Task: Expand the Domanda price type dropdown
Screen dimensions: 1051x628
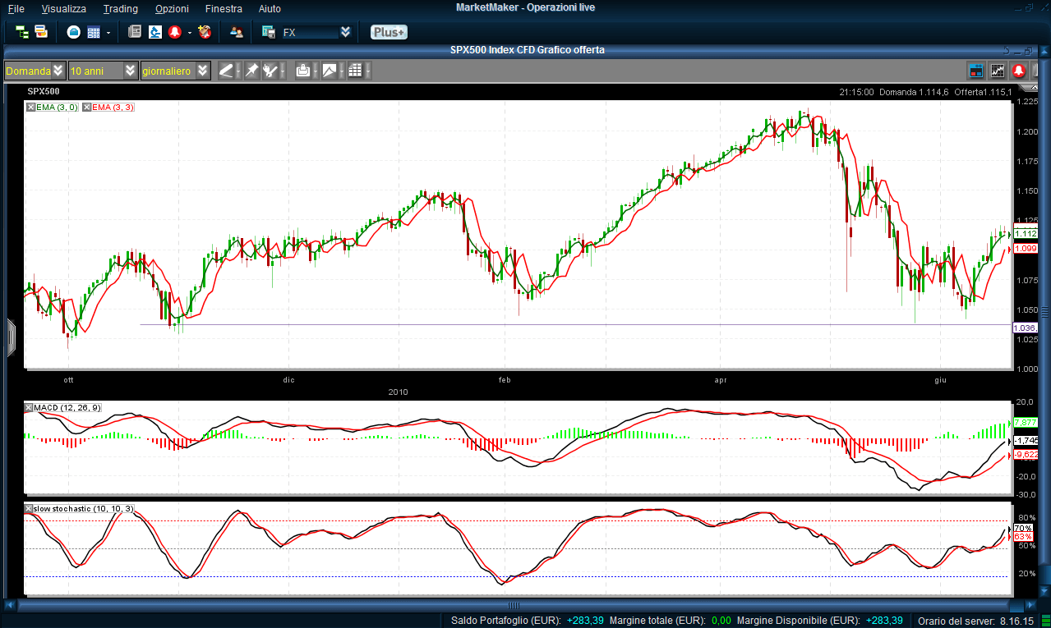Action: tap(58, 71)
